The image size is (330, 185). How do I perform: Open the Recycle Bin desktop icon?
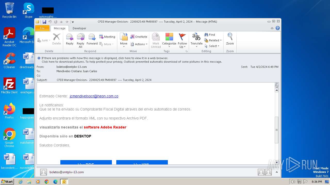9,10
